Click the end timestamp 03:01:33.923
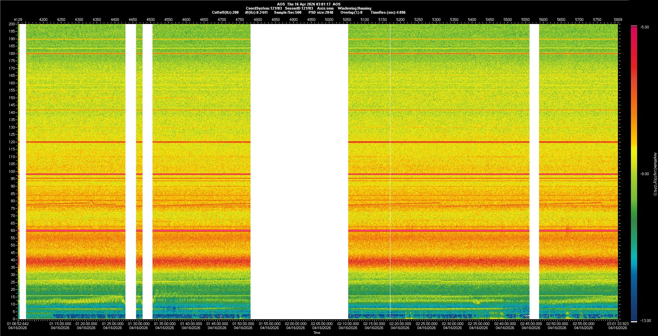This screenshot has height=336, width=658. 618,323
